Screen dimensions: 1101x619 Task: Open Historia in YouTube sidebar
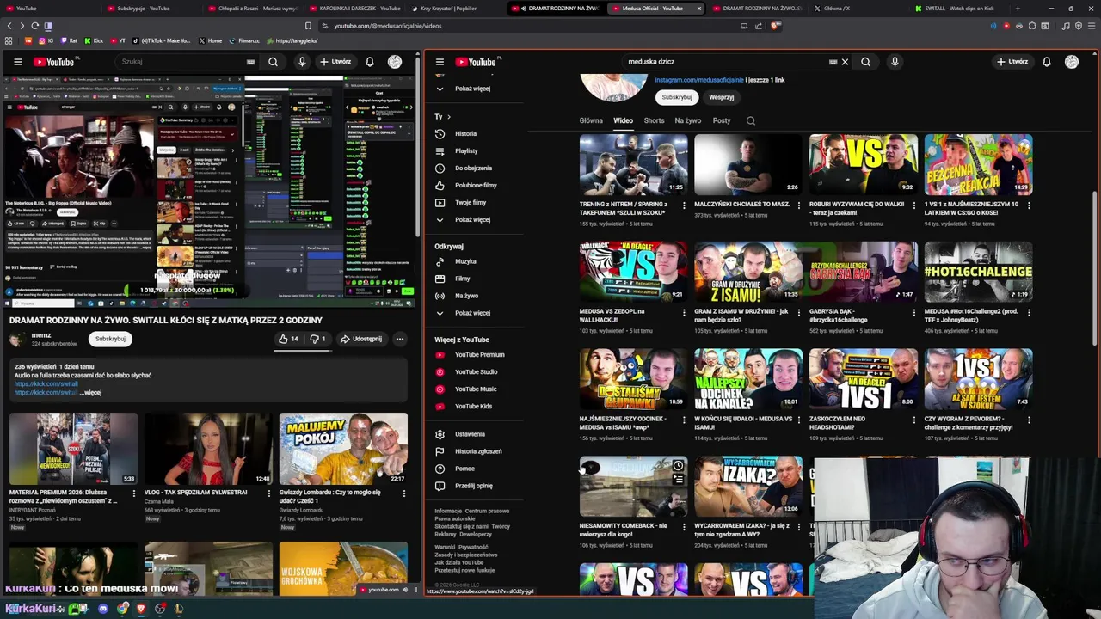click(465, 134)
